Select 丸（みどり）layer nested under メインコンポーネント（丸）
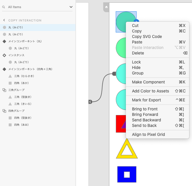 pyautogui.click(x=38, y=48)
